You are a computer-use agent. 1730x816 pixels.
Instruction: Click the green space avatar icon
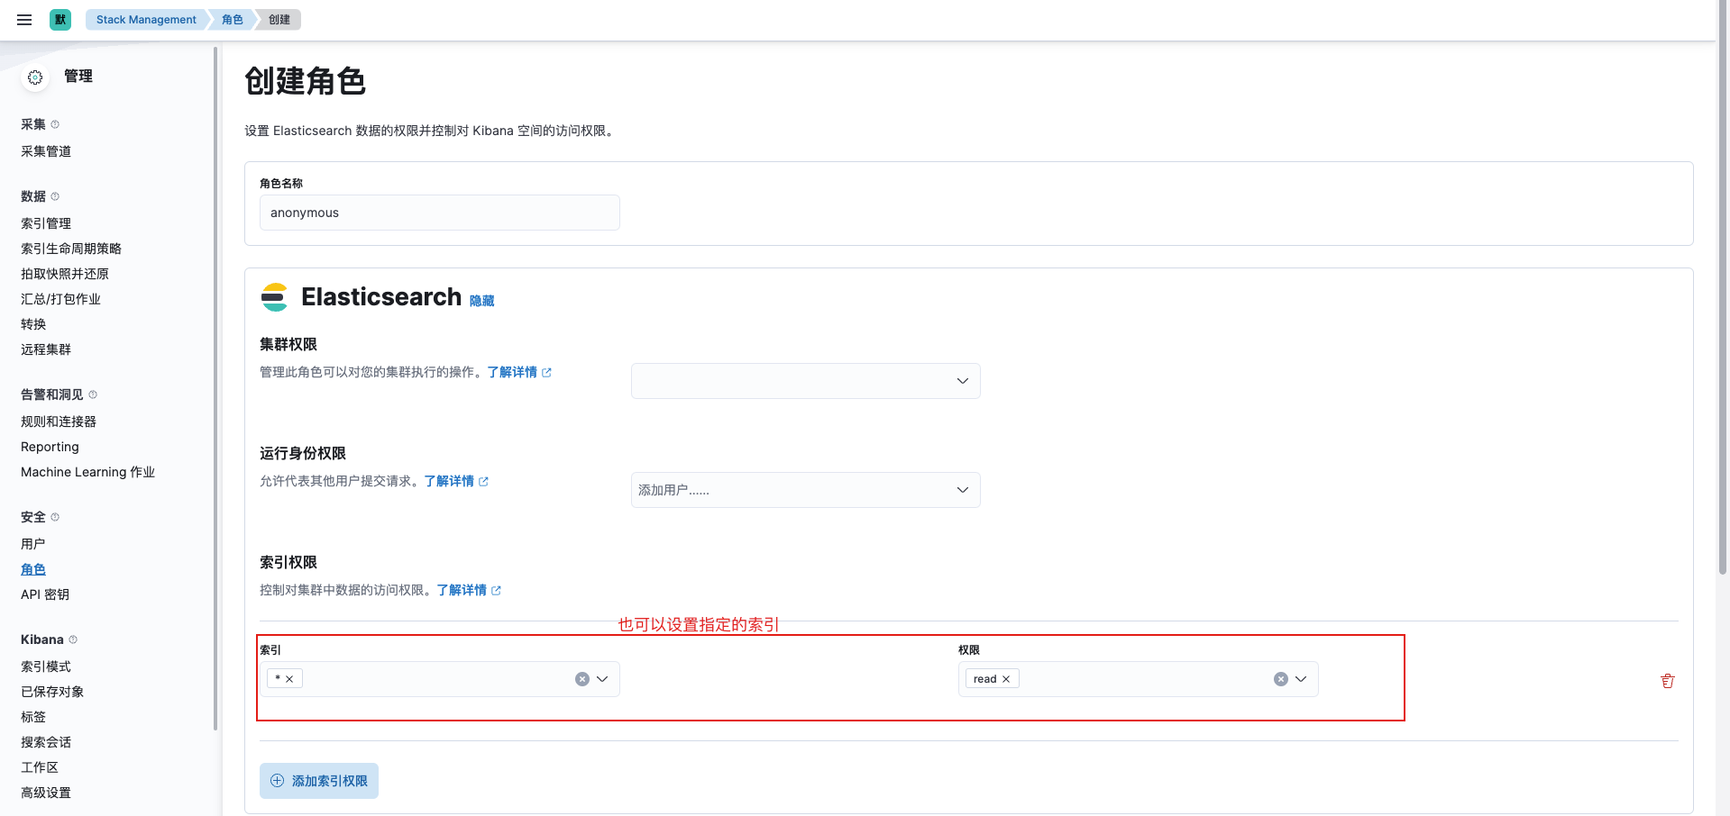[x=60, y=20]
